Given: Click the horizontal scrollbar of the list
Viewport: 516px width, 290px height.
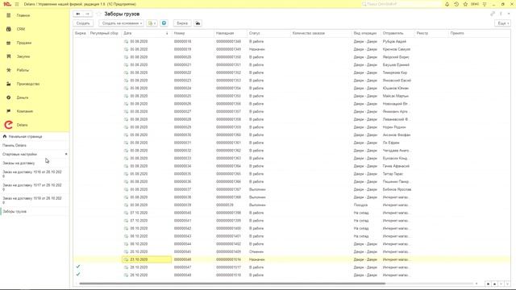Looking at the screenshot, I should [232, 284].
